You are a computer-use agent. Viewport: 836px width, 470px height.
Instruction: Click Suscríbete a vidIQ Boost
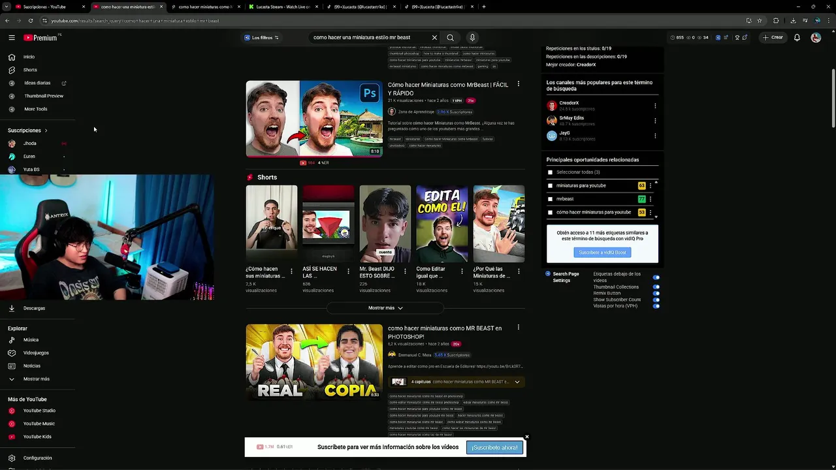pyautogui.click(x=602, y=253)
